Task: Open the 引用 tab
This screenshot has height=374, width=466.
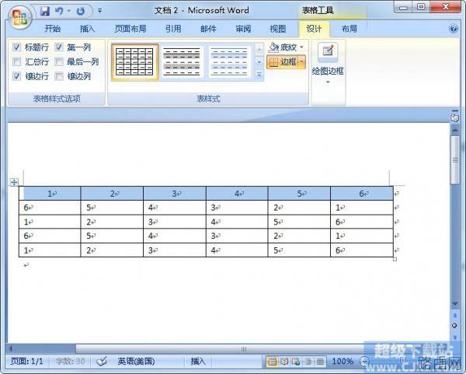Action: point(173,29)
